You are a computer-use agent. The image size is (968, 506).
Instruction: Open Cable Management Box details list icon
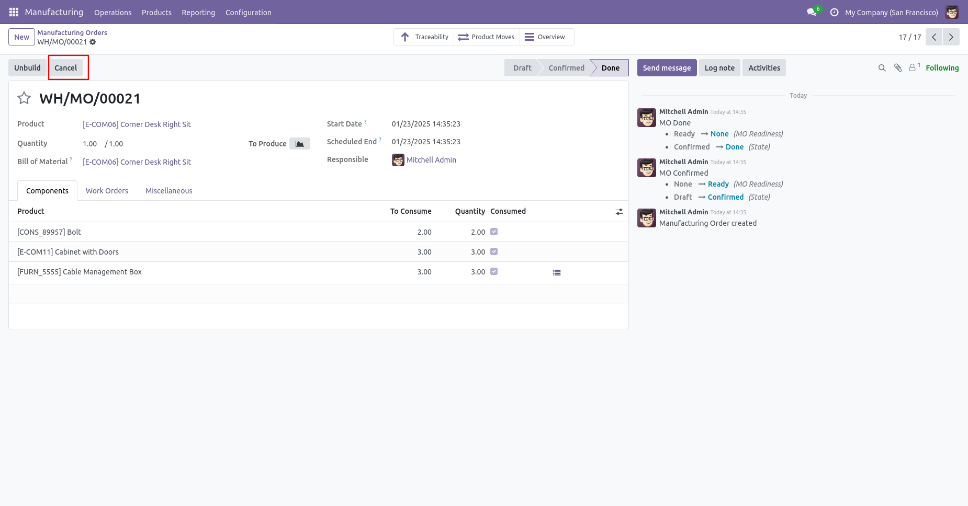[x=557, y=272]
